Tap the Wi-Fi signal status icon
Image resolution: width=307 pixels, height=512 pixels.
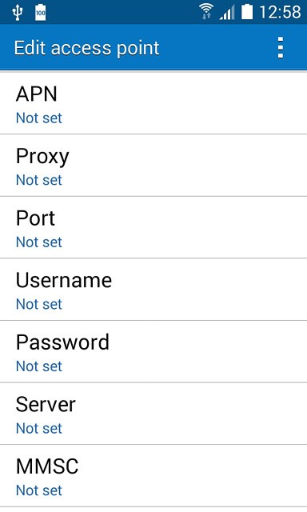click(x=205, y=12)
